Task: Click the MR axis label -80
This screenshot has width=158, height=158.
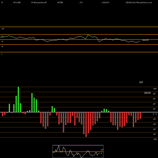Action: [154, 134]
